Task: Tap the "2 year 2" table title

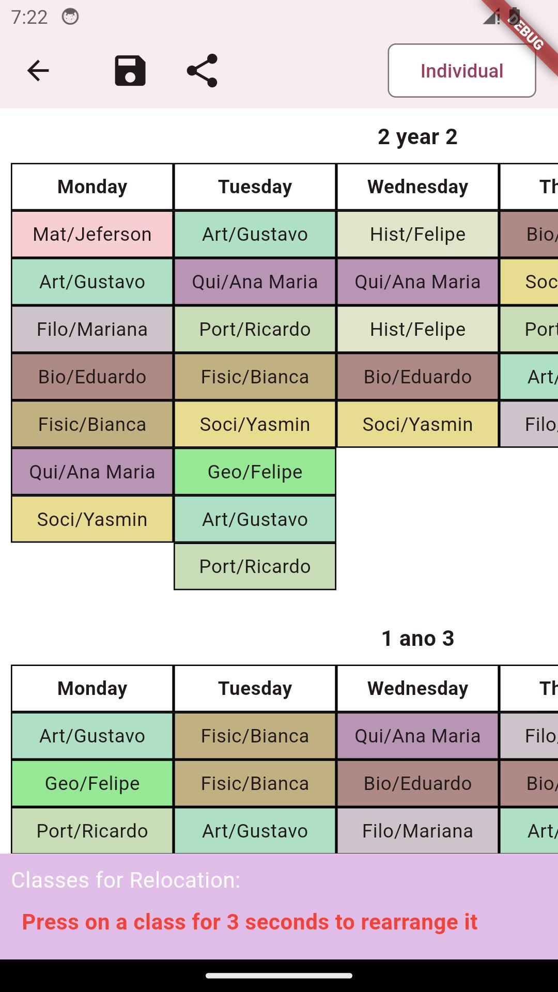Action: point(417,137)
